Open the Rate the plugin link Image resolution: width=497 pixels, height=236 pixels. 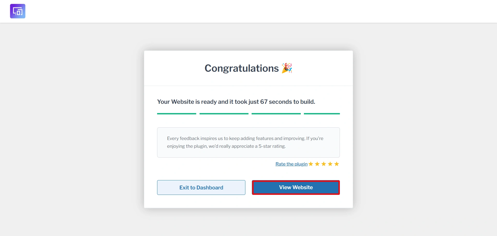coord(291,164)
